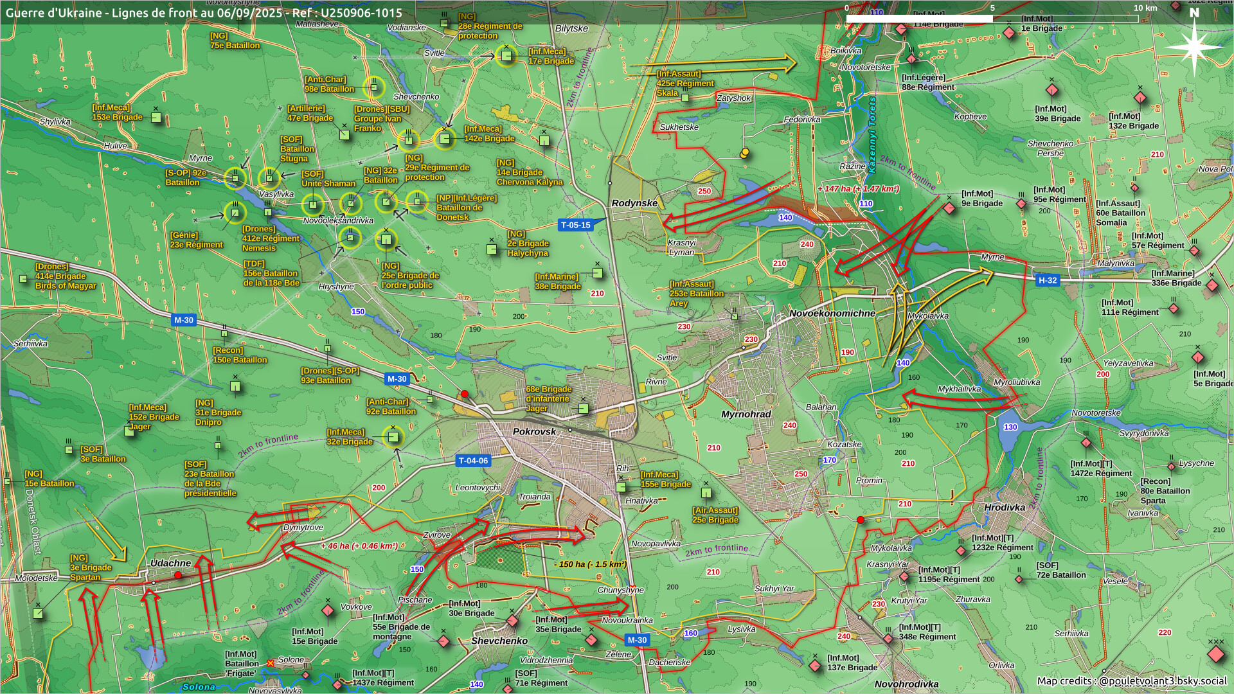Click the yellow dot marker near Sukhetske

click(x=744, y=153)
